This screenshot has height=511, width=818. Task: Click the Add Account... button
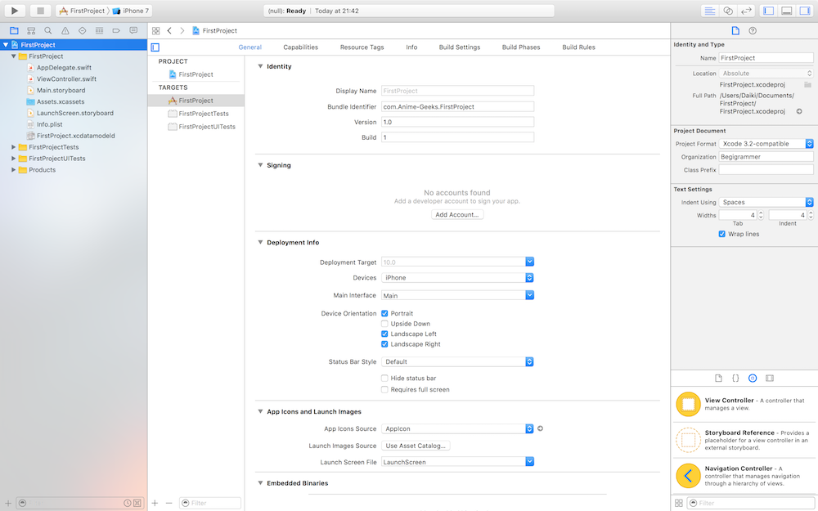point(457,214)
